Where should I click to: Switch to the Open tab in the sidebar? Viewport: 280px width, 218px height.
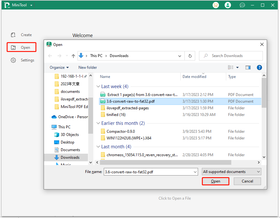coord(21,47)
